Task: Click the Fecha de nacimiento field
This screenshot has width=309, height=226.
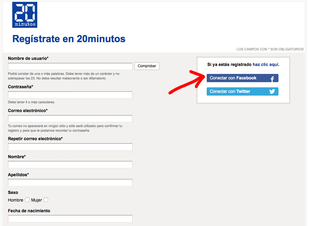Action: 70,218
